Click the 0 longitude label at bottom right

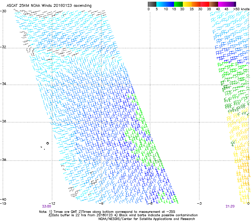point(248,204)
